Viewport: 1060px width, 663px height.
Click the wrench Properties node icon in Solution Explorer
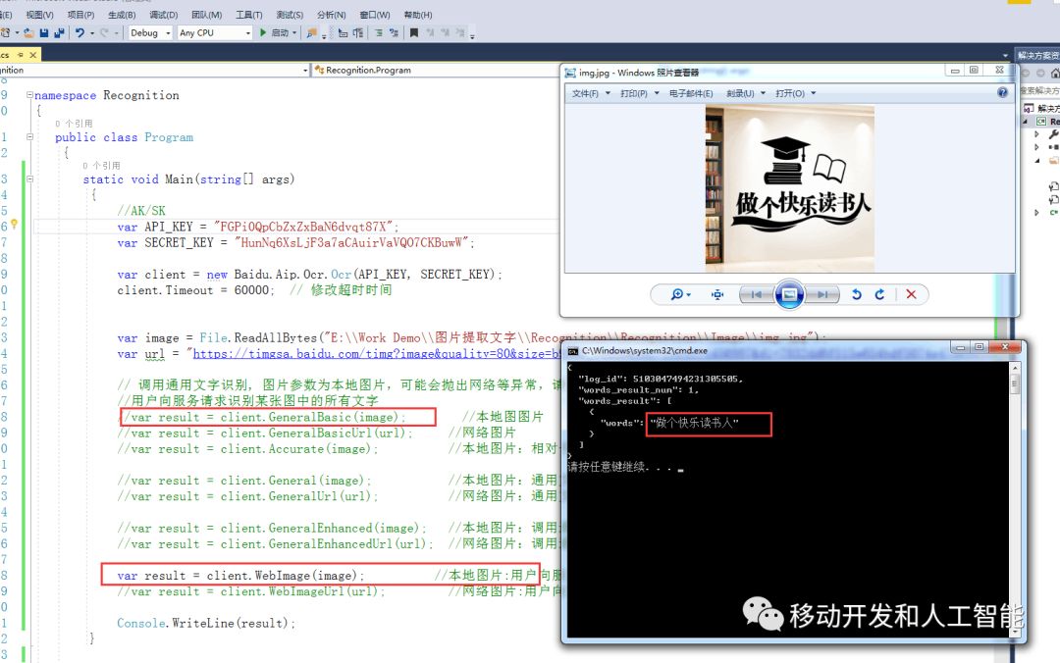pos(1053,134)
